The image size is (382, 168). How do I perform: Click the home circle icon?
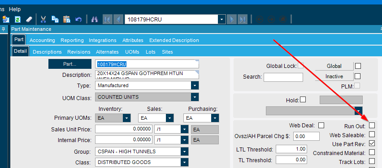point(282,19)
